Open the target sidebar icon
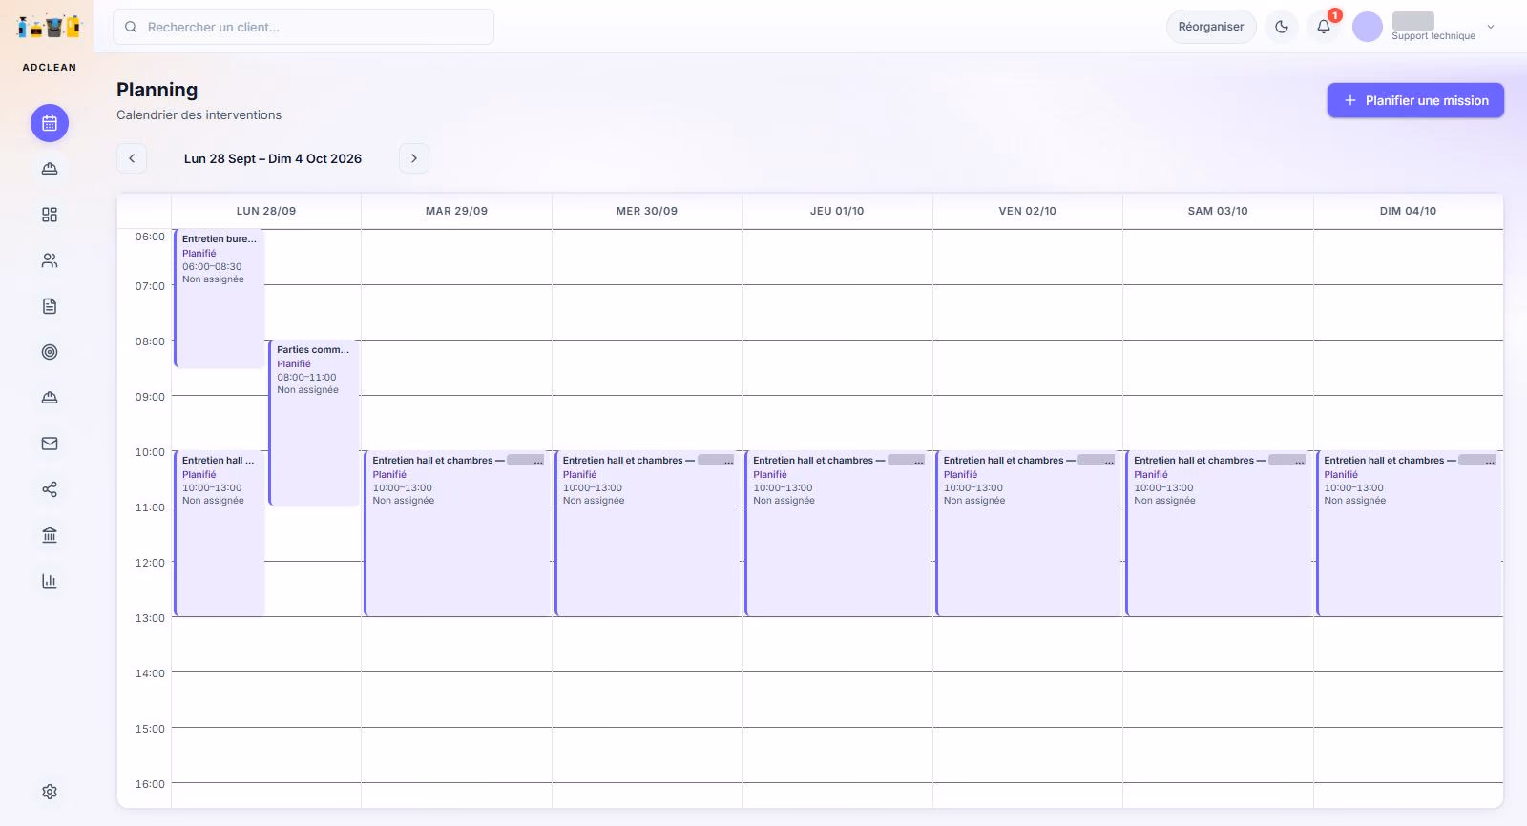1527x826 pixels. point(50,352)
